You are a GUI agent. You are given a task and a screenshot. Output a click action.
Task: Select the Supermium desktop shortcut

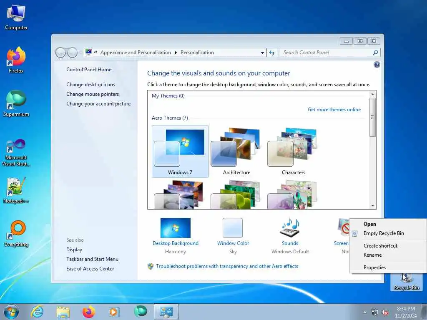pyautogui.click(x=16, y=103)
